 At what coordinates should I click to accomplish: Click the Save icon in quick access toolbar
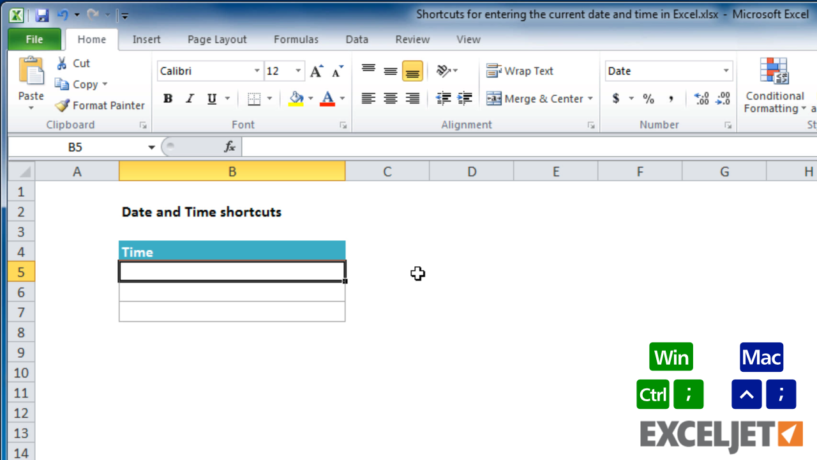(42, 15)
